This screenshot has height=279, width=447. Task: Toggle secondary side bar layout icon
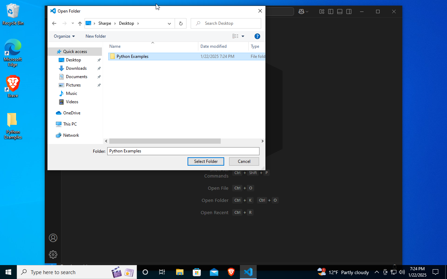pos(349,12)
